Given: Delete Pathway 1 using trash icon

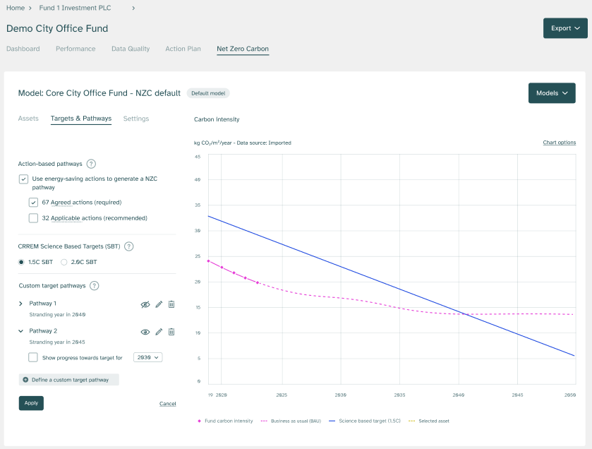Looking at the screenshot, I should 171,304.
